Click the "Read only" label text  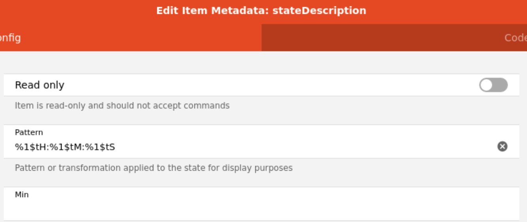point(40,85)
